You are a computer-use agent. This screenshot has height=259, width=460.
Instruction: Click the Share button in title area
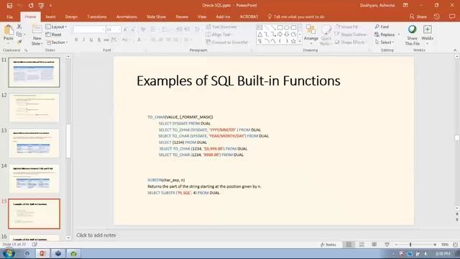tap(418, 17)
